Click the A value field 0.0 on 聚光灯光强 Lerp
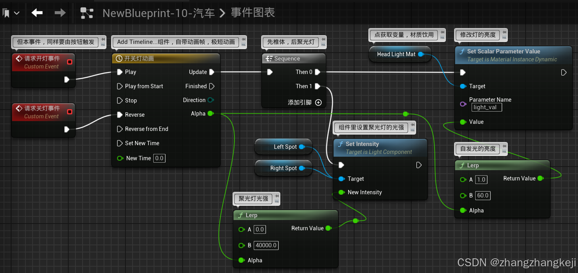The width and height of the screenshot is (578, 273). point(260,229)
